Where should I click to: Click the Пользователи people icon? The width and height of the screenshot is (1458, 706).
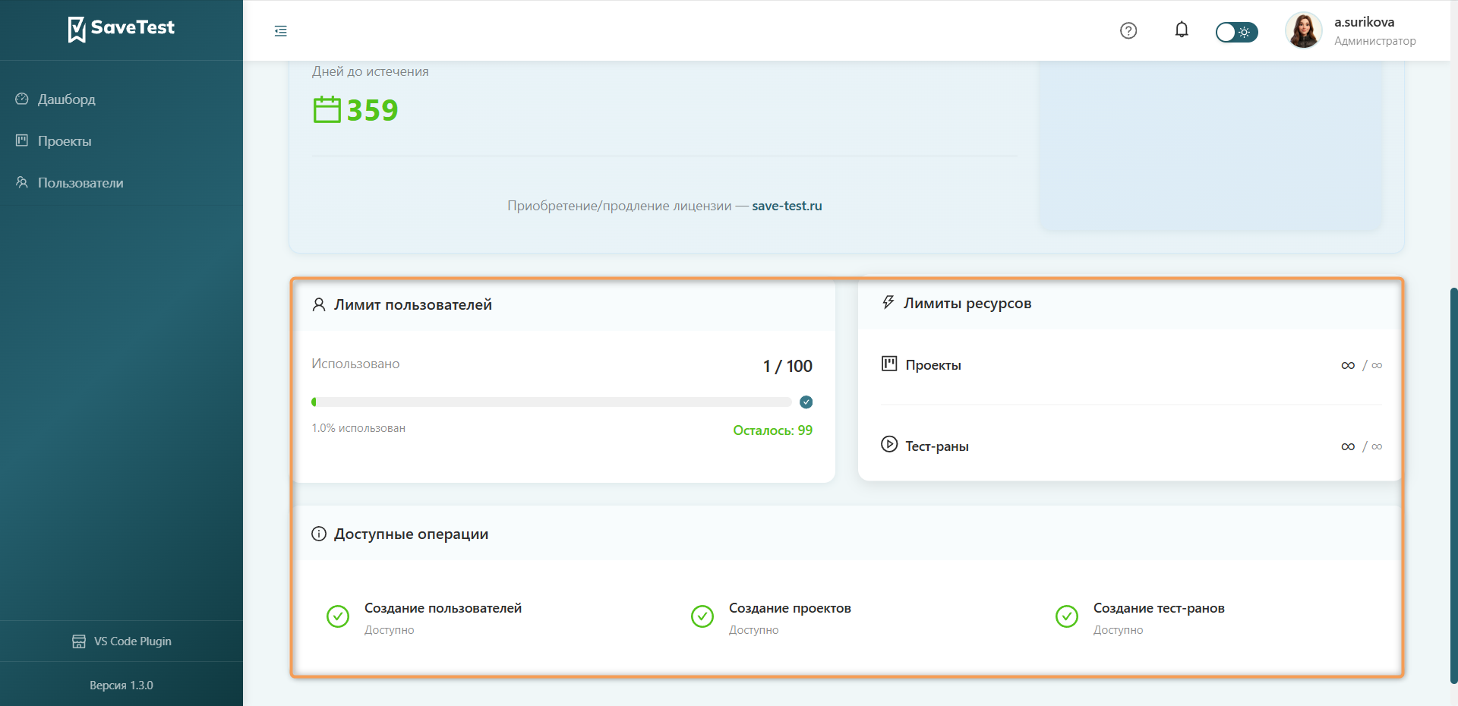tap(22, 182)
